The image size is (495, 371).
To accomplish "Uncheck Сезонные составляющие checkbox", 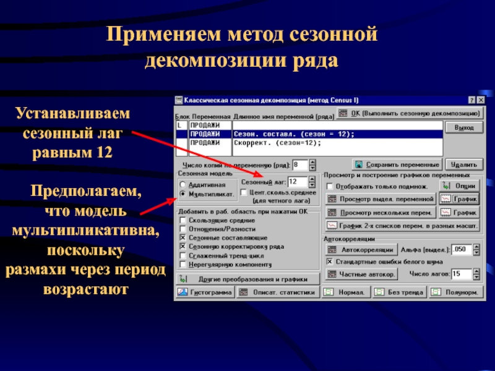I will [x=183, y=237].
